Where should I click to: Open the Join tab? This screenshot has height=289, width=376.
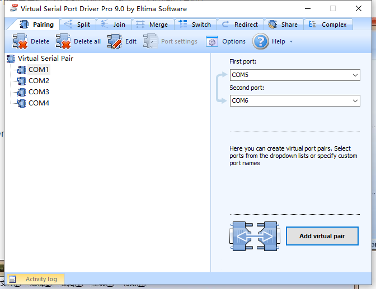(114, 25)
